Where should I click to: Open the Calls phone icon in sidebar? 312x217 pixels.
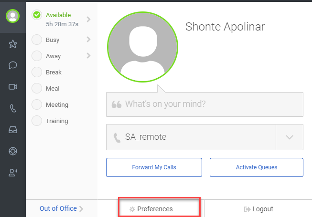13,108
